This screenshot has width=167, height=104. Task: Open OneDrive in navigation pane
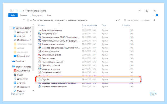[20, 61]
